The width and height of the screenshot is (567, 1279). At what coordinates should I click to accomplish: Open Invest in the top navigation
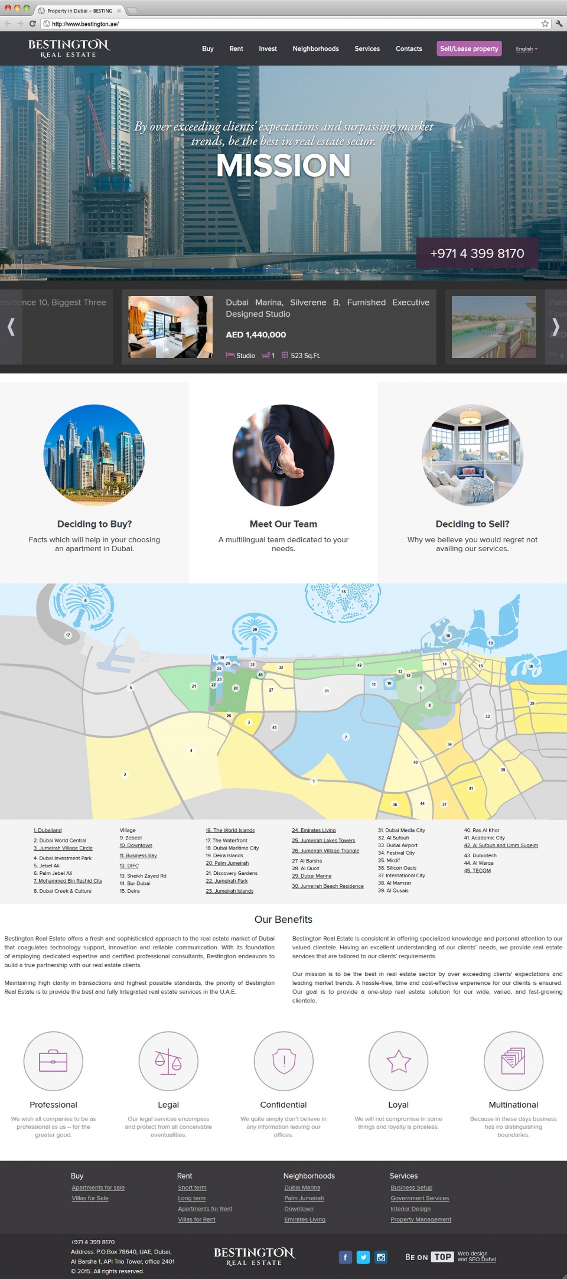268,48
